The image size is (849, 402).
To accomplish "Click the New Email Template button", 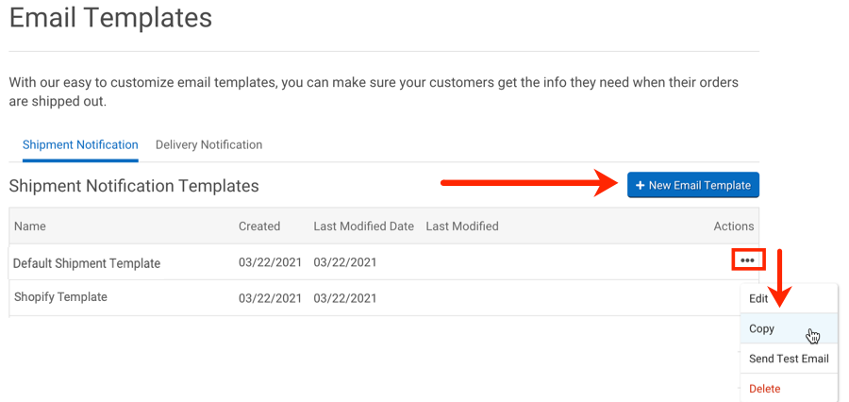I will pyautogui.click(x=692, y=185).
